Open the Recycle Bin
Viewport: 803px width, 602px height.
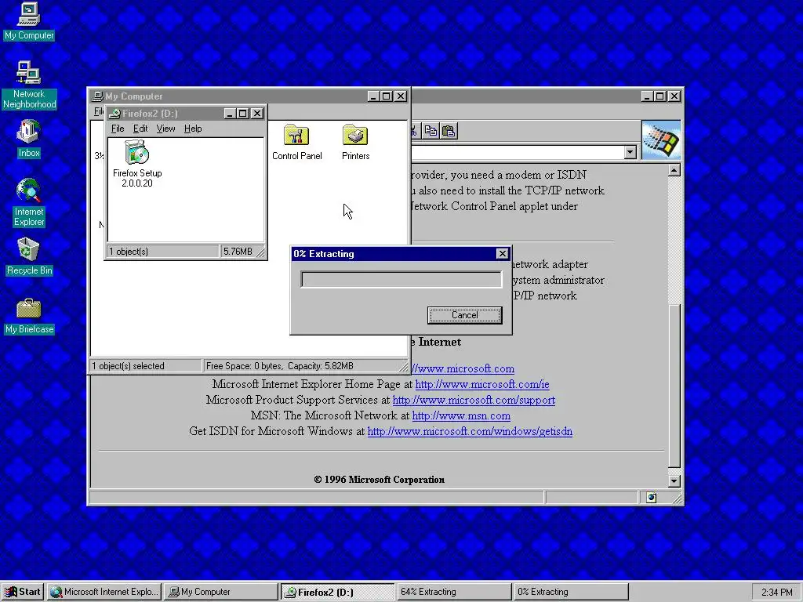point(29,256)
